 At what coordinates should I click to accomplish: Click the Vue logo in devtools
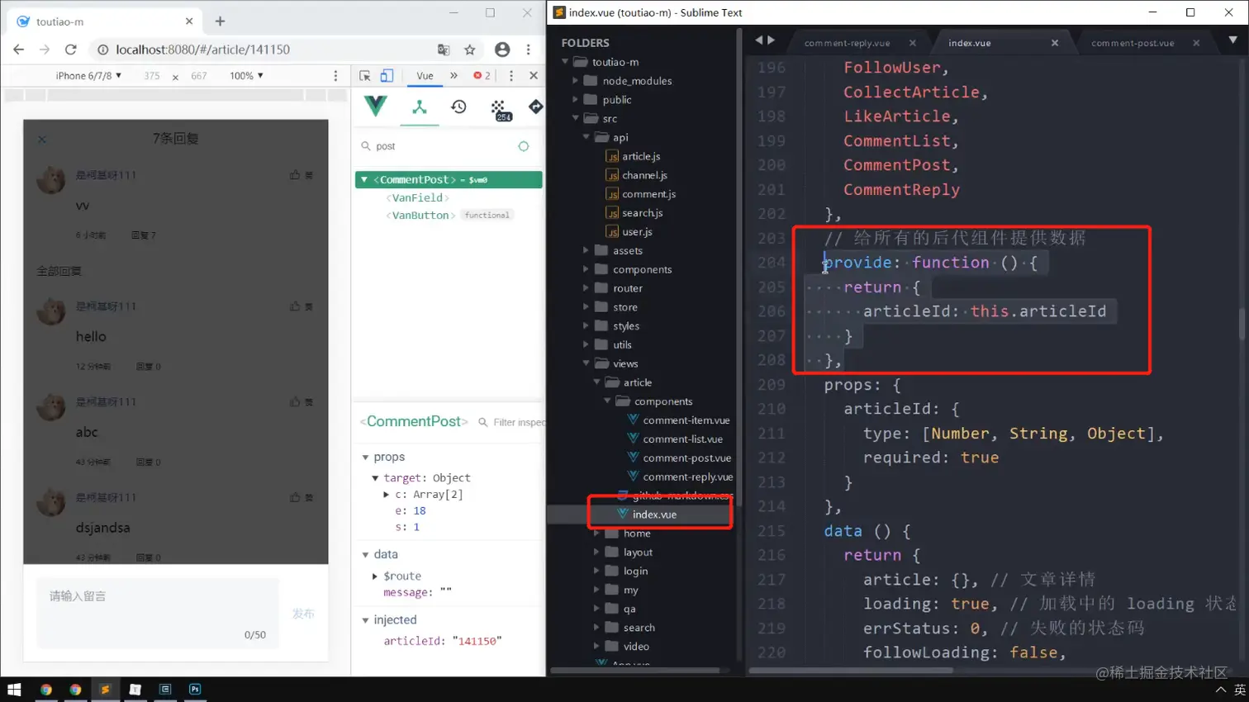375,106
